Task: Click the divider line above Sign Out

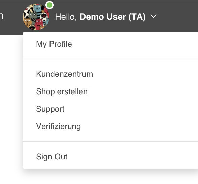Action: coord(110,141)
